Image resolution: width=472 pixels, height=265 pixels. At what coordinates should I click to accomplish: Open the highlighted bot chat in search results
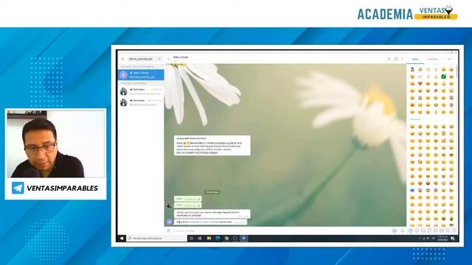pos(141,75)
